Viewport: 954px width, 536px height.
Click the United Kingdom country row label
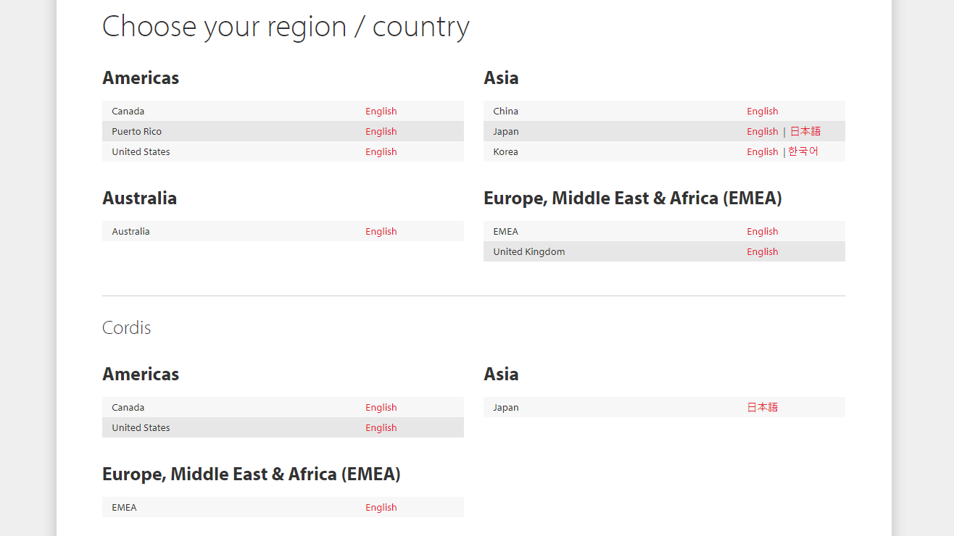click(x=528, y=251)
